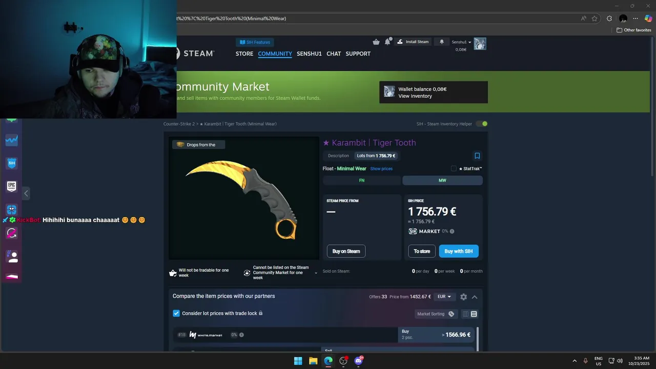Click the Counter-Strike 2 breadcrumb link

pyautogui.click(x=179, y=124)
